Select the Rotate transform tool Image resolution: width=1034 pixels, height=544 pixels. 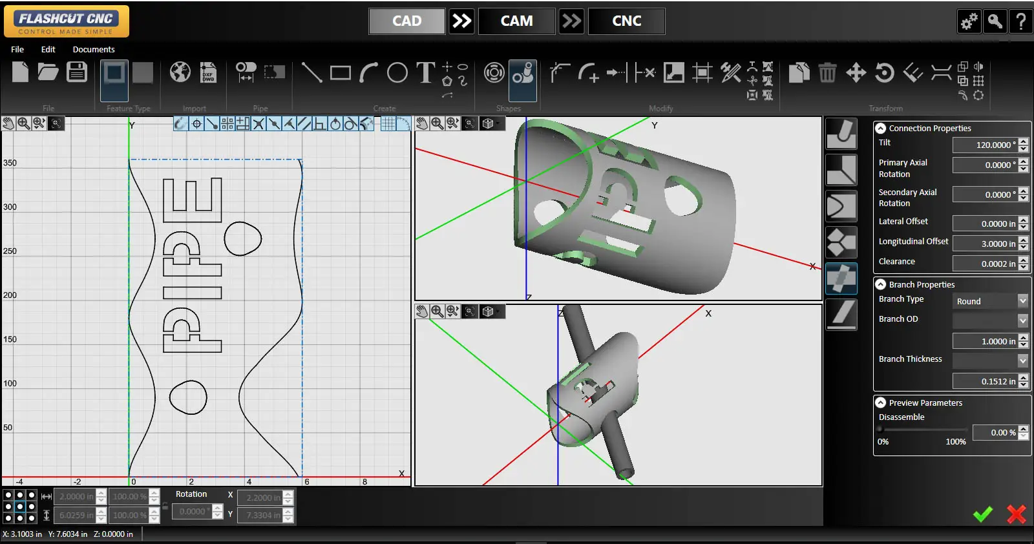pos(884,72)
